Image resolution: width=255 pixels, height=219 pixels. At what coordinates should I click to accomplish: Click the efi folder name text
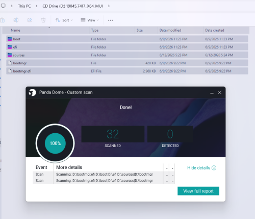(15, 47)
